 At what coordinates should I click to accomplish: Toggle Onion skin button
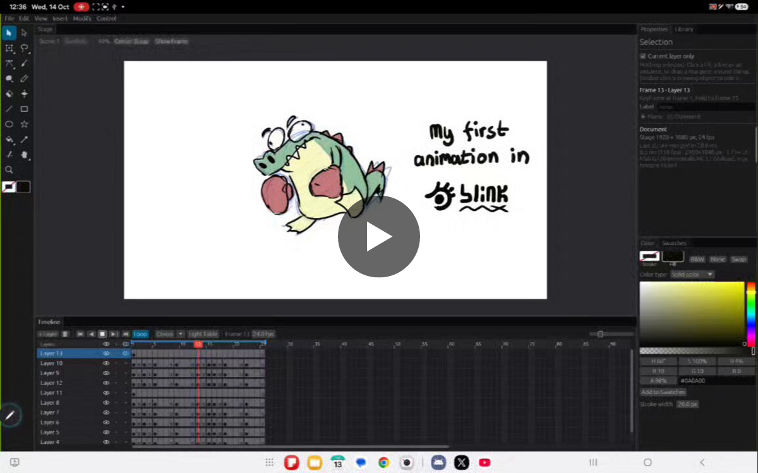[164, 333]
